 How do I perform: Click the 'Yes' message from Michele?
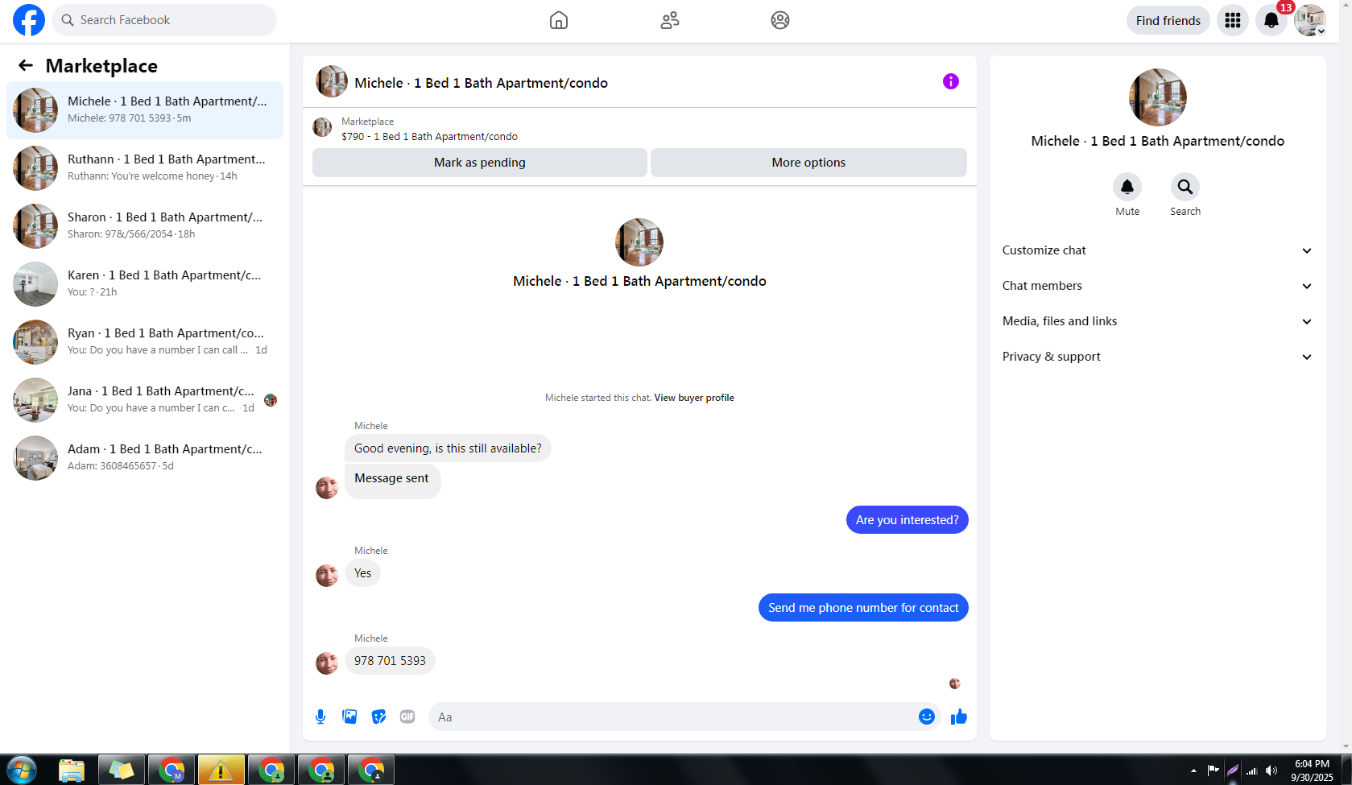pos(362,573)
